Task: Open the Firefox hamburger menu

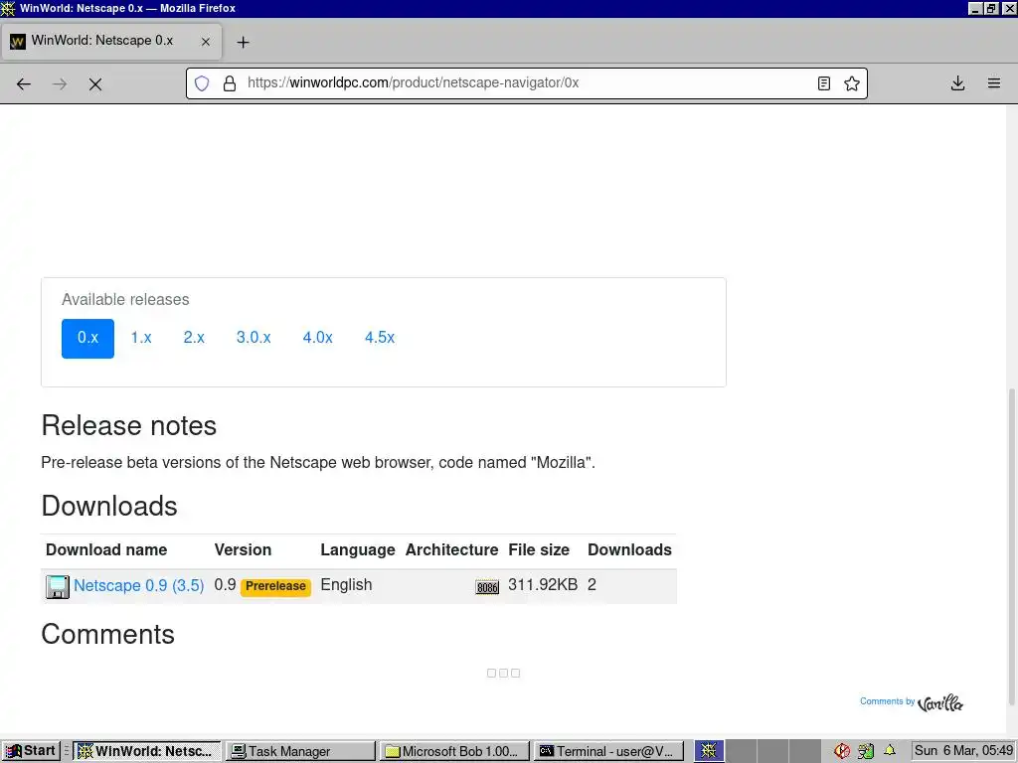Action: pos(994,83)
